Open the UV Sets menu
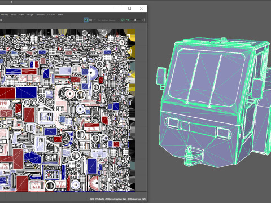The width and height of the screenshot is (271, 203). (x=51, y=15)
